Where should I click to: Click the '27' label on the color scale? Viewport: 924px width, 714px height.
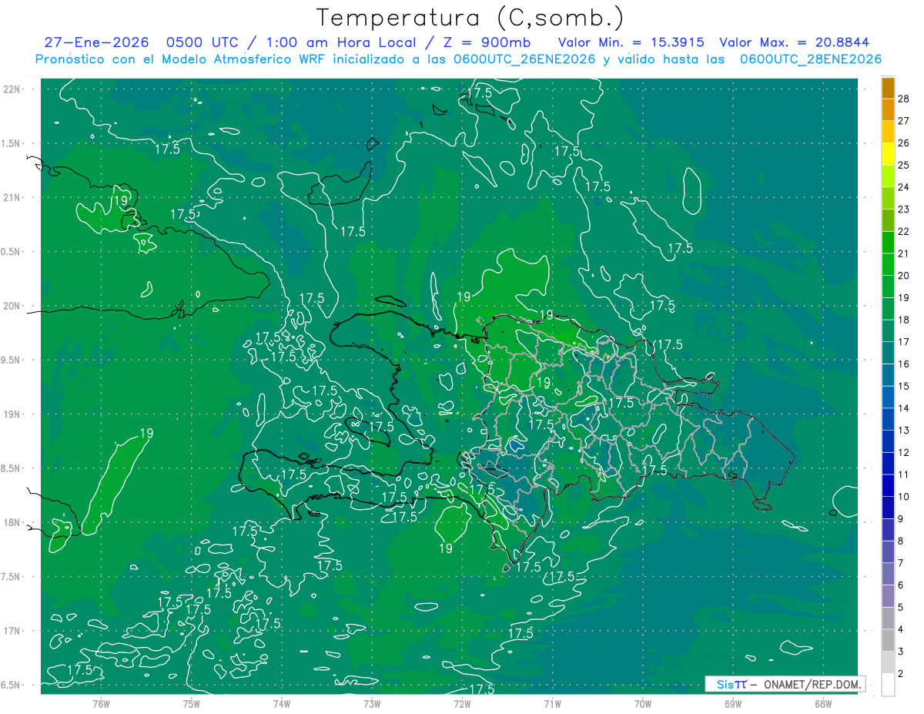click(x=904, y=121)
